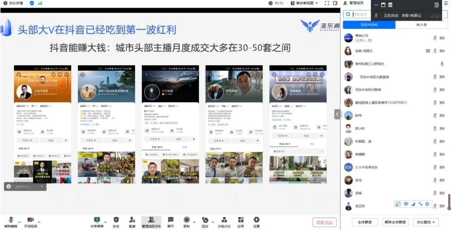Expand recording options arrow beside 录制

pos(195,222)
